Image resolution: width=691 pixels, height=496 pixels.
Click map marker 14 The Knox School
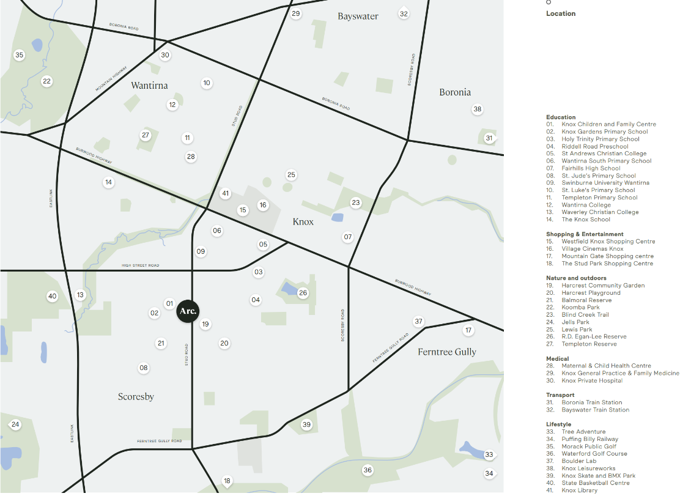108,182
